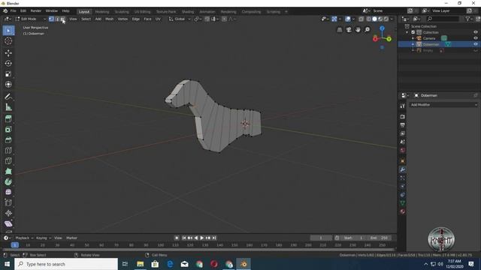481x270 pixels.
Task: Select the Move tool
Action: (x=8, y=53)
